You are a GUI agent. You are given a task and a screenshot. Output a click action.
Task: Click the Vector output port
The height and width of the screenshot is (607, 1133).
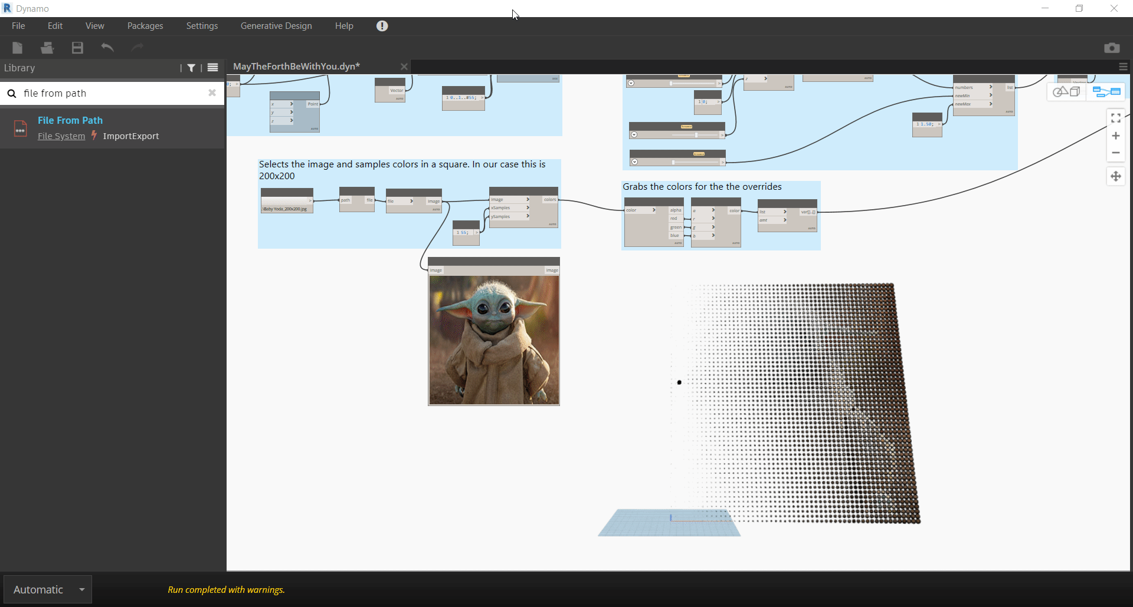tap(397, 91)
